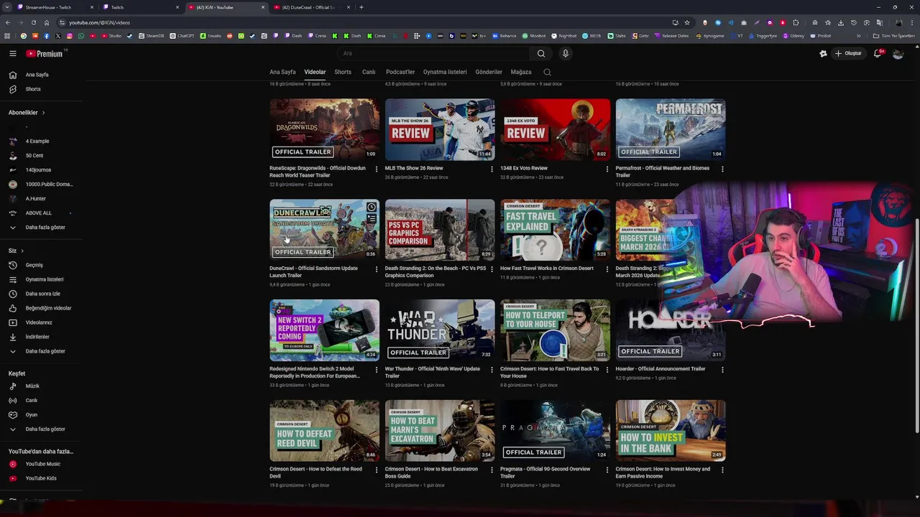The height and width of the screenshot is (517, 920).
Task: Open the Oynatma listeleri channel tab
Action: click(445, 72)
